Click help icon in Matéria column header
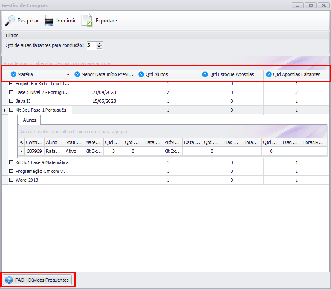The height and width of the screenshot is (290, 331). tap(13, 74)
